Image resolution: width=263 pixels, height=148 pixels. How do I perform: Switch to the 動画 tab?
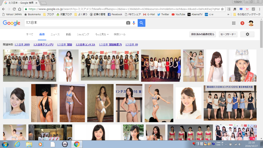pos(68,34)
